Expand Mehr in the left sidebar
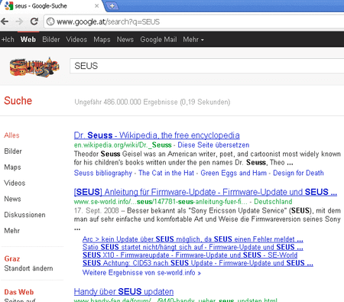 pos(12,231)
